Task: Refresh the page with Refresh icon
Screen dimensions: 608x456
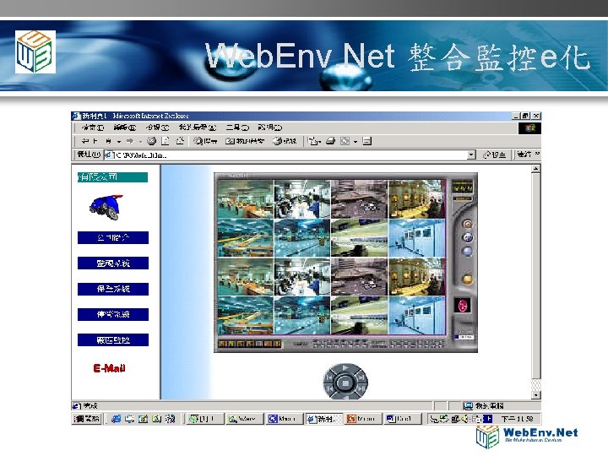Action: tap(166, 141)
